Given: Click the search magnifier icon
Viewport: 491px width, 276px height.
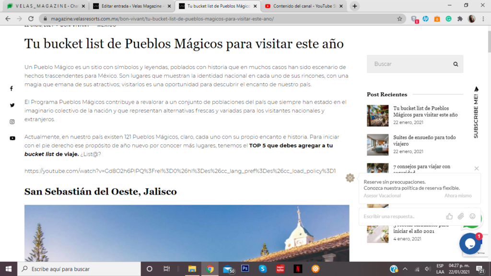Looking at the screenshot, I should tap(456, 64).
